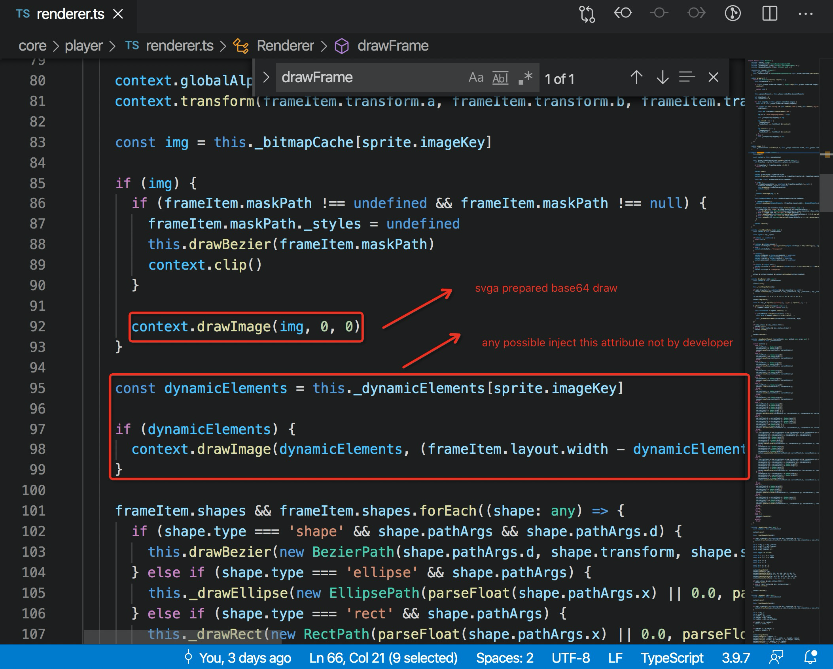Click the Spaces: 2 indentation setting
The height and width of the screenshot is (669, 833).
tap(504, 658)
